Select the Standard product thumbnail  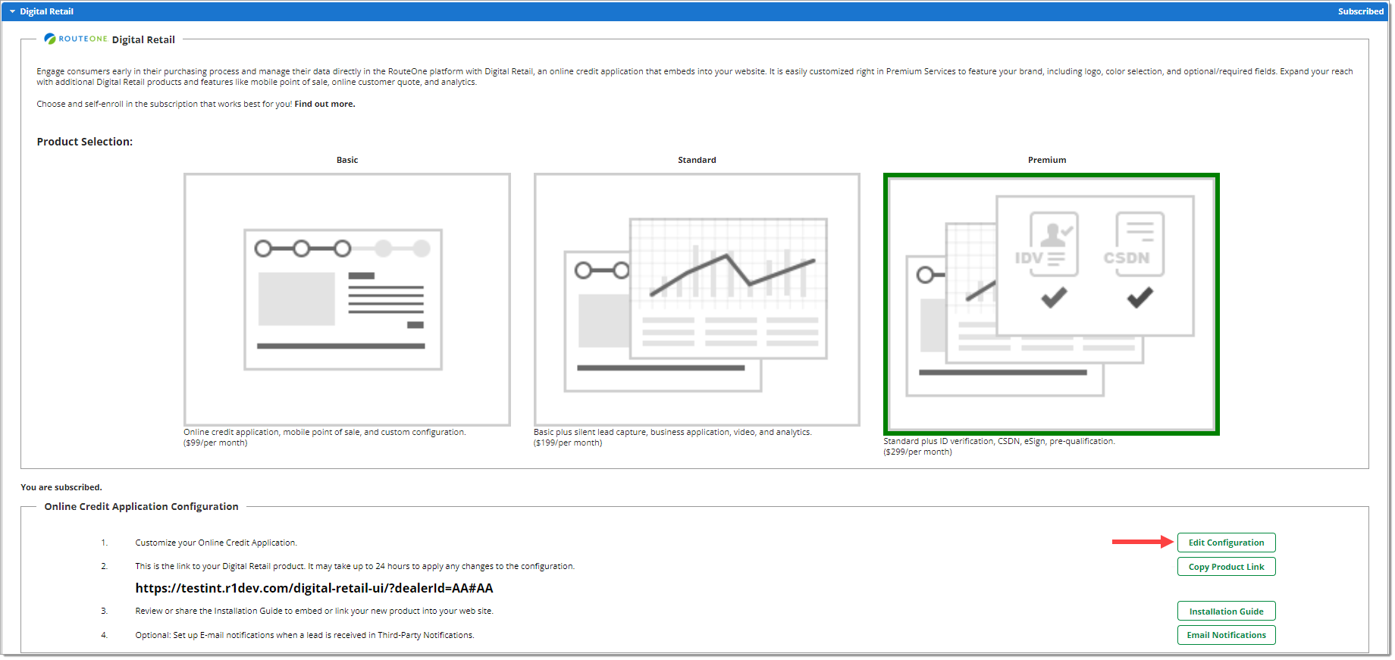tap(697, 300)
